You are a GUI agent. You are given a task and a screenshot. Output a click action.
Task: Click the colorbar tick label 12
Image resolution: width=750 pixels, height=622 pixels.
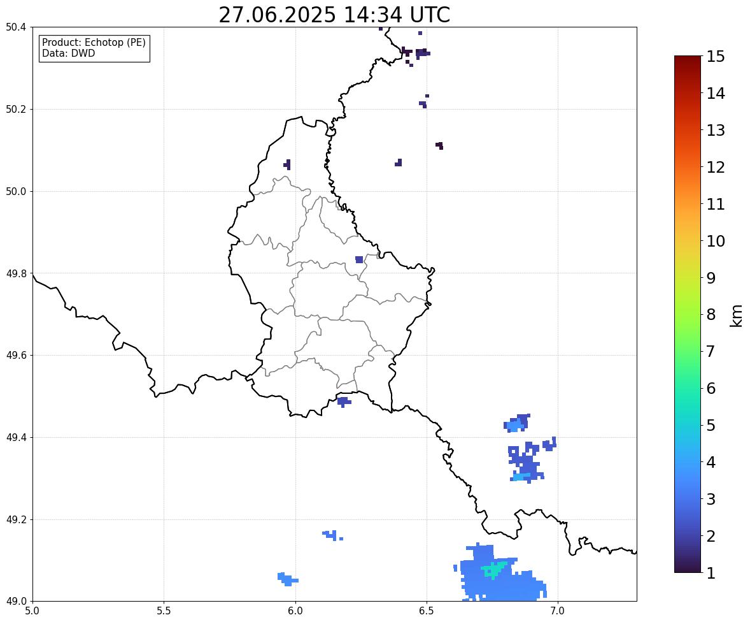click(x=716, y=167)
